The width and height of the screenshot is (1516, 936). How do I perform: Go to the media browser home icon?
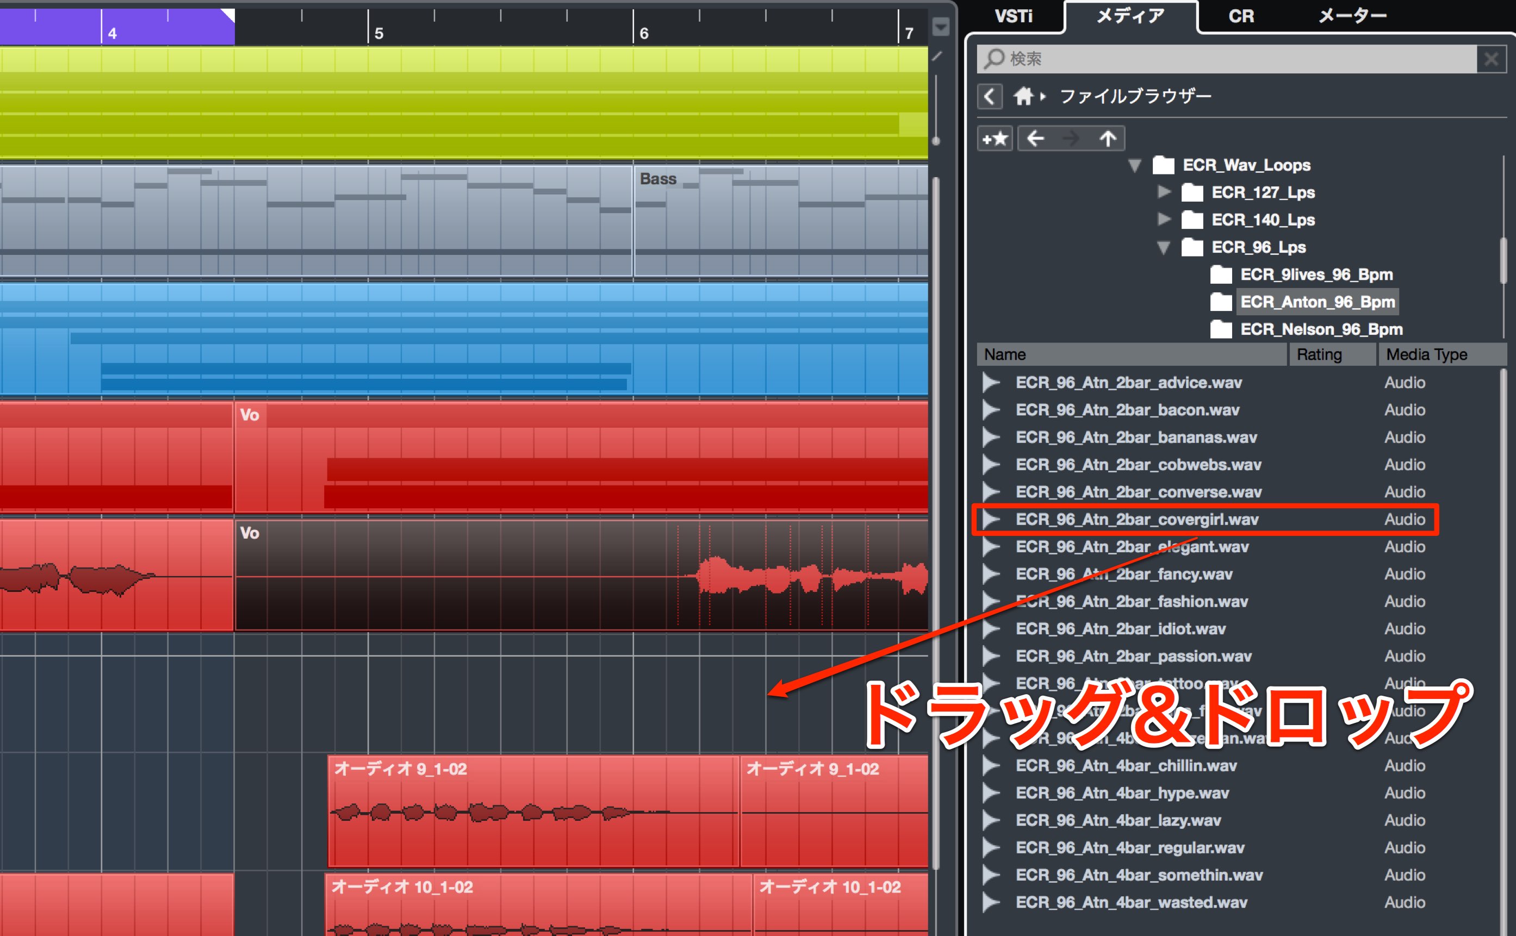pyautogui.click(x=1024, y=97)
